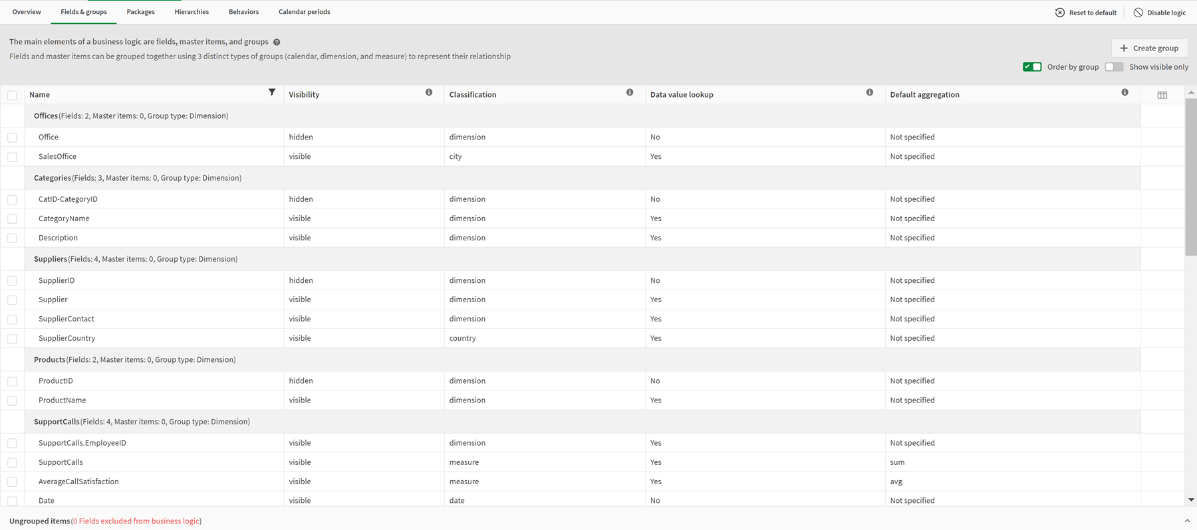This screenshot has height=530, width=1197.
Task: Check the Office row checkbox
Action: click(x=12, y=137)
